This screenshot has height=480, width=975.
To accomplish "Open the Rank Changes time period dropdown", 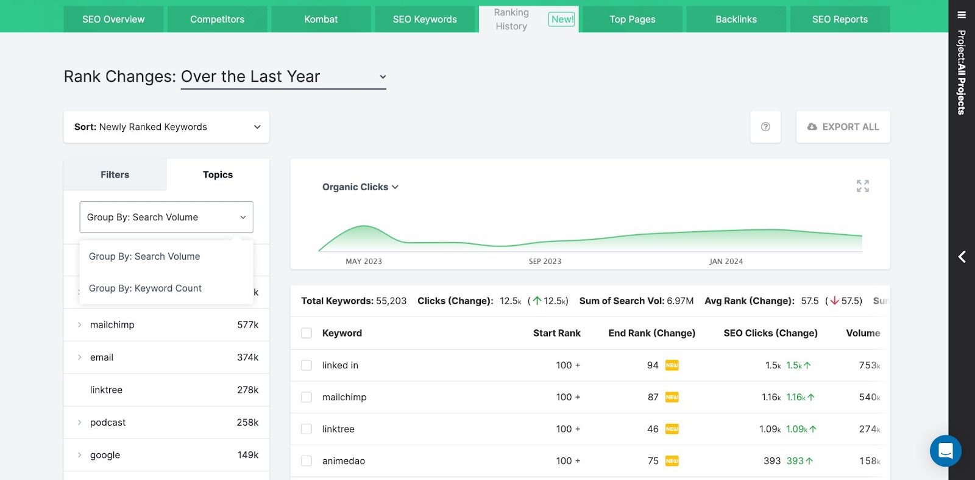I will 283,77.
